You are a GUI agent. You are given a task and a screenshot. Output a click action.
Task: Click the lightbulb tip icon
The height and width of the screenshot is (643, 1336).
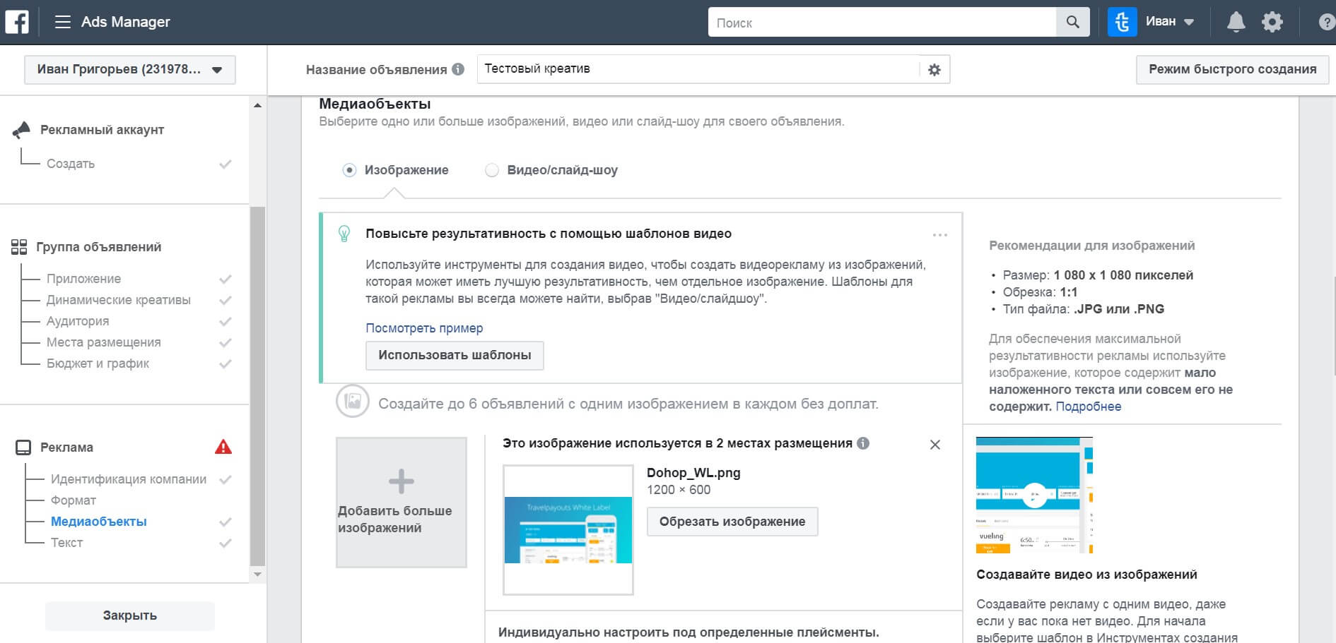coord(344,234)
